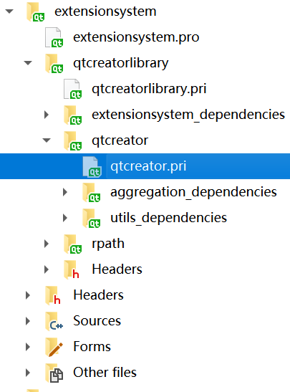Viewport: 290px width, 392px height.
Task: Expand the Forms group
Action: coord(28,347)
